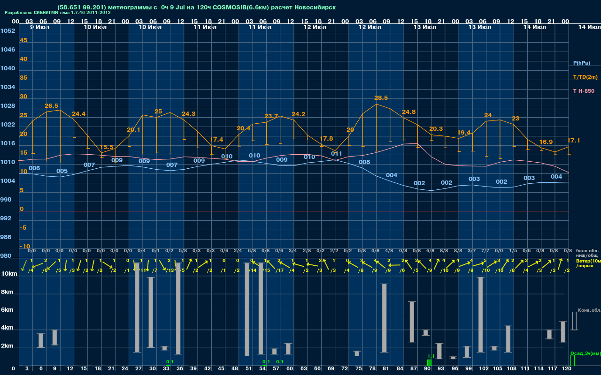
Task: Click the cloud bar above hour 102
Action: (480, 315)
